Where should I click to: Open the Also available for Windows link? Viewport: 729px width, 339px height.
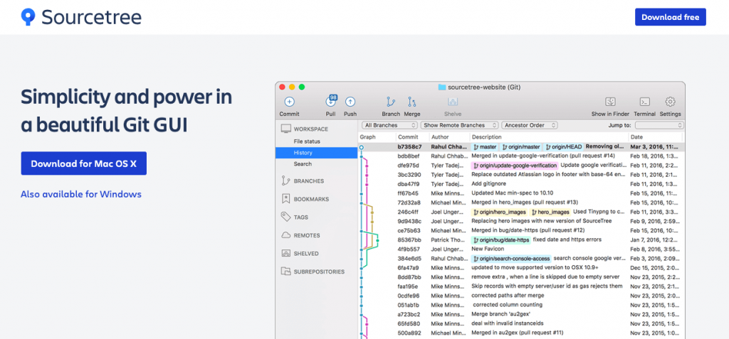[x=81, y=194]
